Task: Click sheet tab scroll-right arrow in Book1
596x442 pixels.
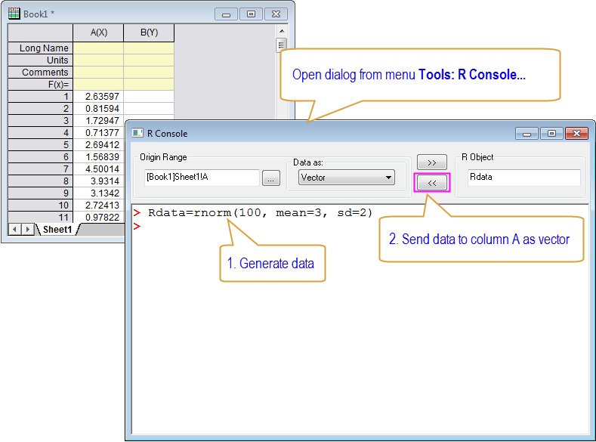Action: point(27,230)
